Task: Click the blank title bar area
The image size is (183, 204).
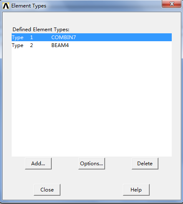Action: pos(103,6)
